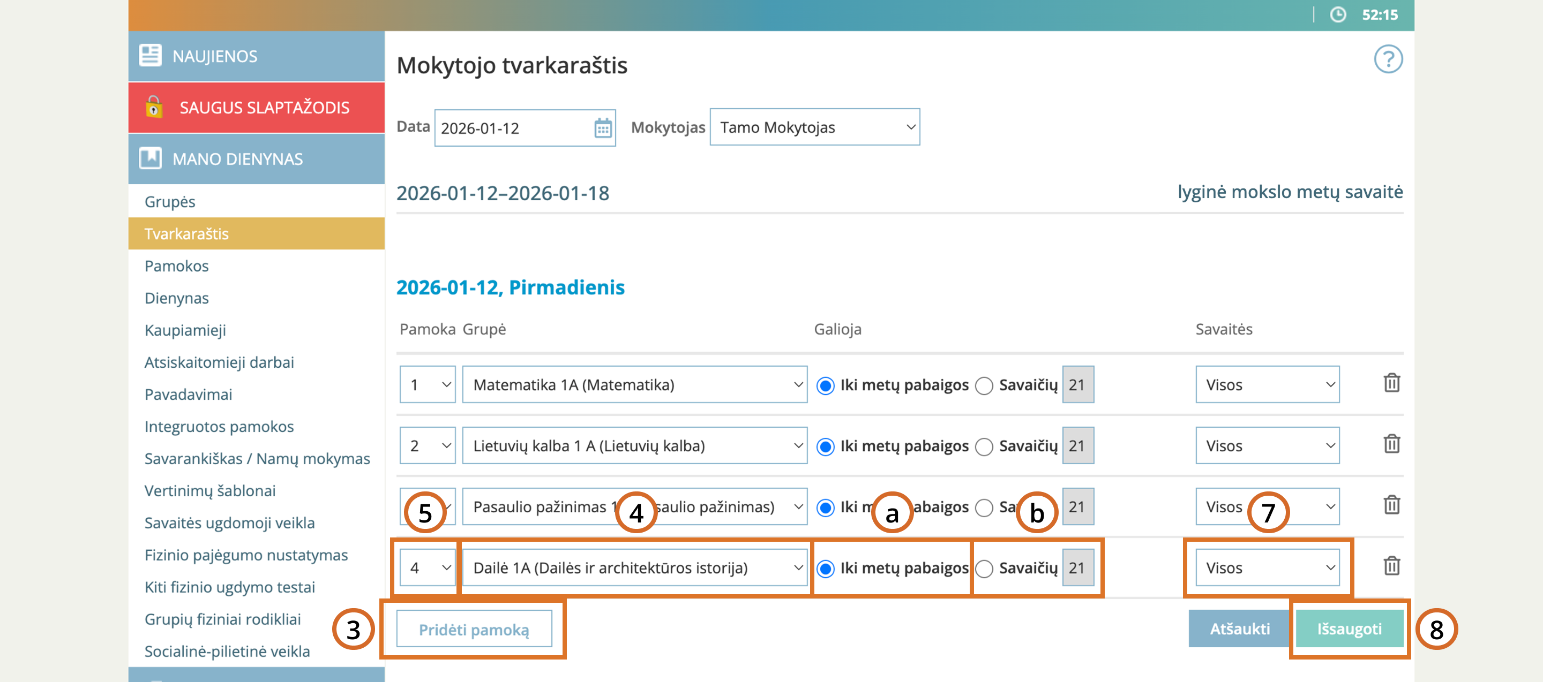Screen dimensions: 1543x682
Task: Open Pamokos in the sidebar menu
Action: [x=177, y=266]
